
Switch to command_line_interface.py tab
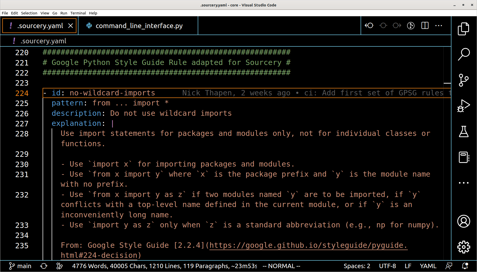(139, 26)
